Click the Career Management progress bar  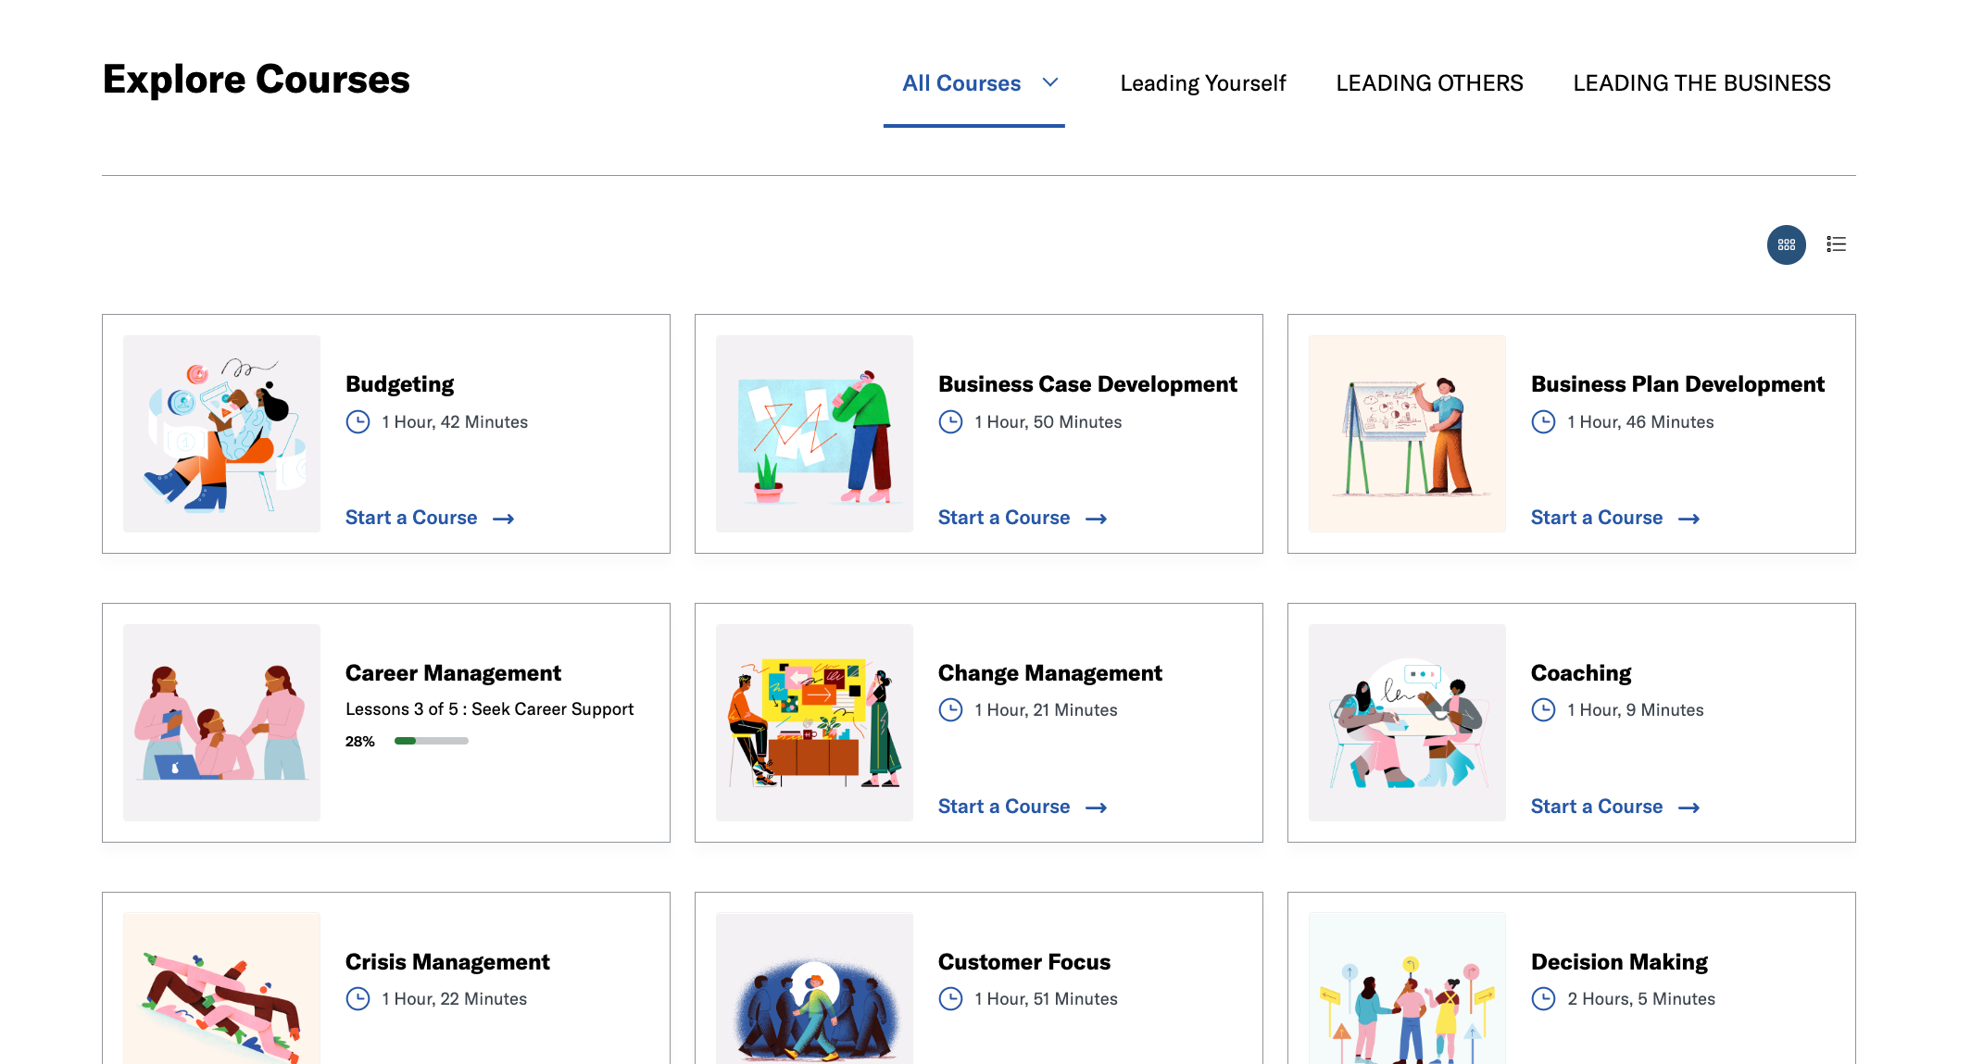(431, 741)
